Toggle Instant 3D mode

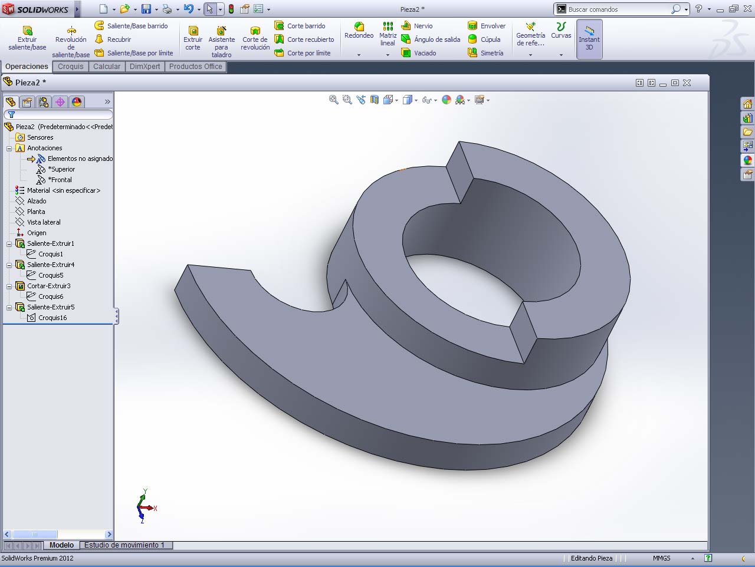click(589, 38)
